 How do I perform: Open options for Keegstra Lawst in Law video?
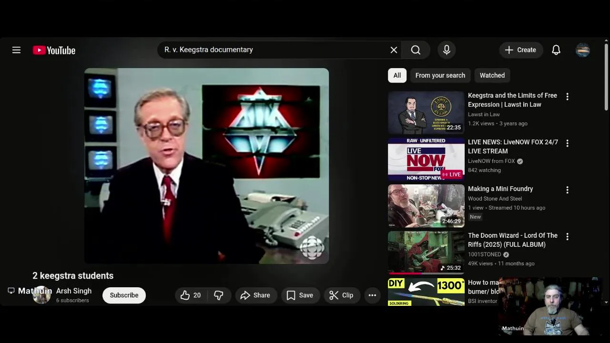(567, 96)
